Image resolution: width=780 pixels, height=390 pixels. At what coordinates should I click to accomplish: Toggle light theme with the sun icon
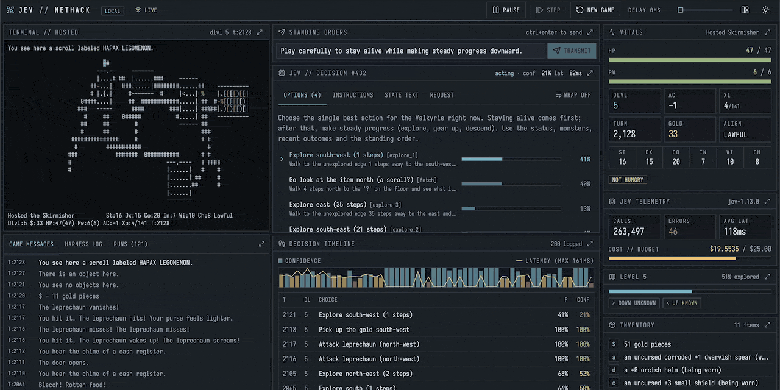click(765, 10)
